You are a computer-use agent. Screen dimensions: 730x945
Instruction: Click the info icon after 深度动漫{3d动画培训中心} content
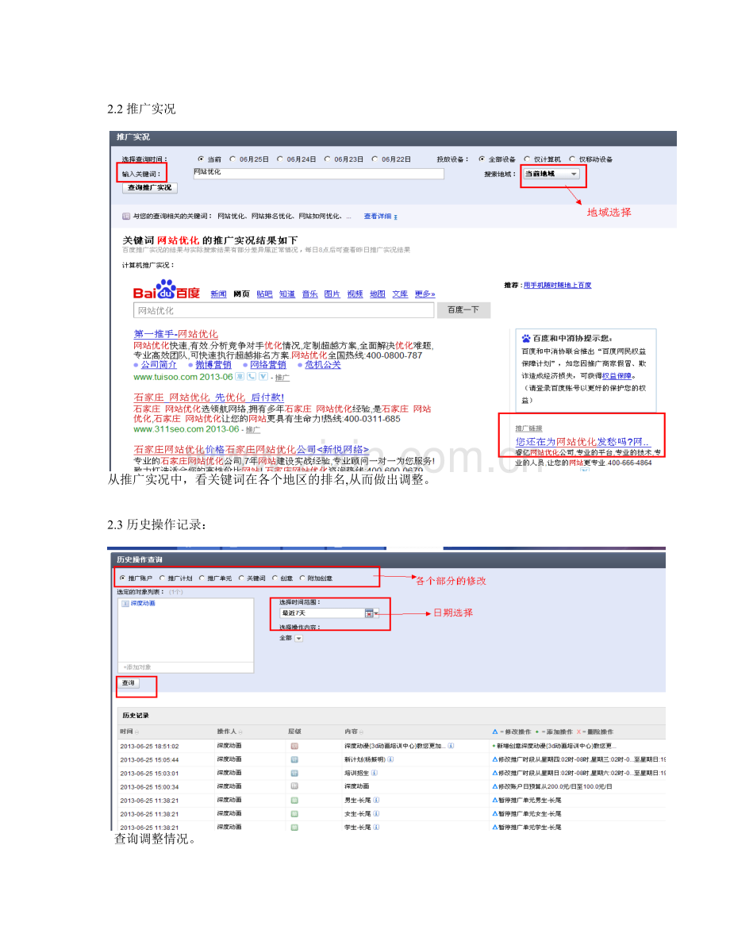pyautogui.click(x=451, y=746)
